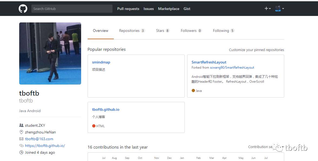
Task: Click the 'Java Android' bio text
Action: (x=30, y=111)
